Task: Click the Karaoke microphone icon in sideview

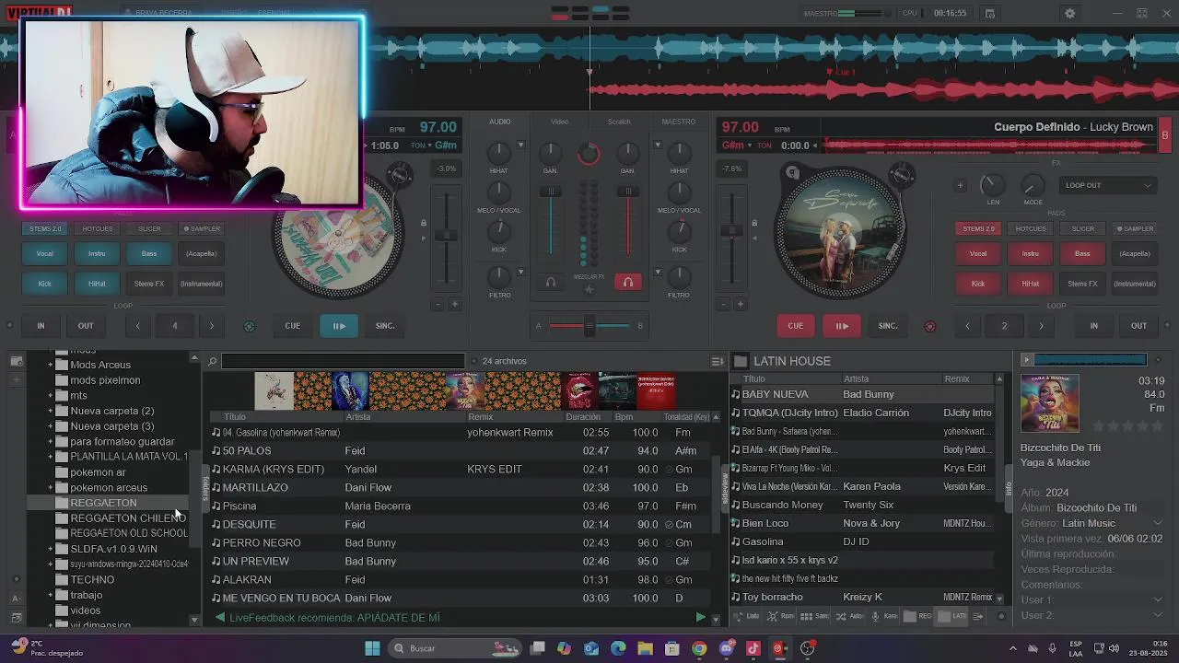Action: pyautogui.click(x=875, y=616)
